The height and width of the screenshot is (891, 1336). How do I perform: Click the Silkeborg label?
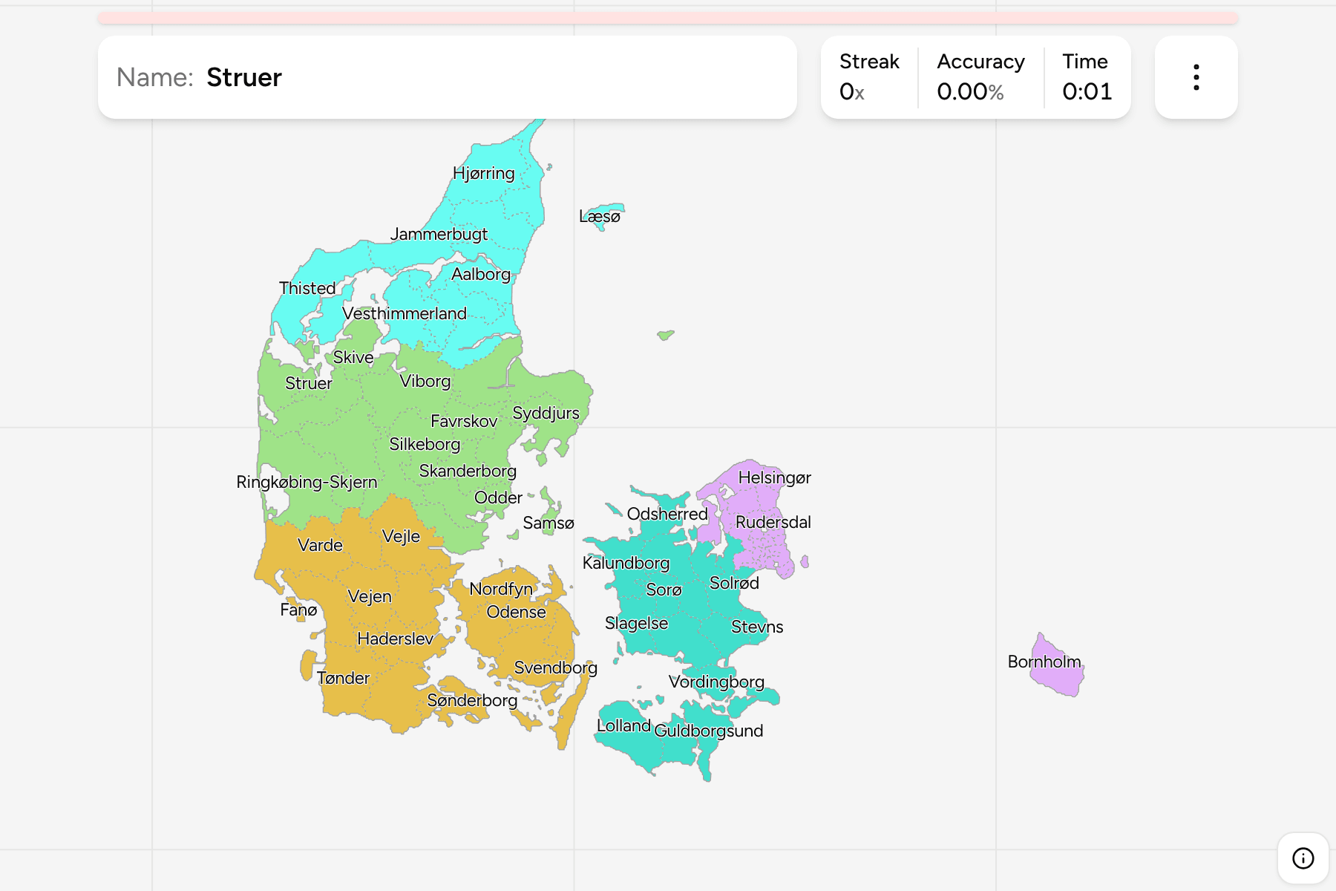click(425, 444)
